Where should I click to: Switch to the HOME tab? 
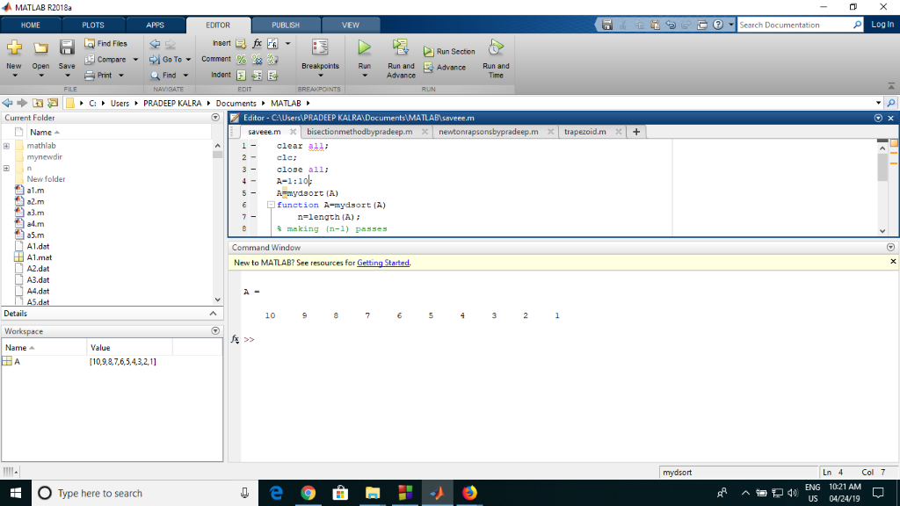click(x=31, y=25)
